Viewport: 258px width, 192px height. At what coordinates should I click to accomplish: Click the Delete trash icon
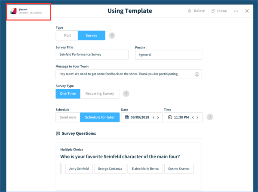pos(190,11)
